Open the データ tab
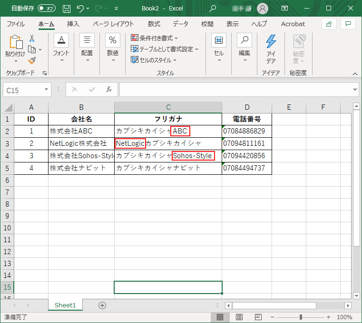 pos(181,24)
